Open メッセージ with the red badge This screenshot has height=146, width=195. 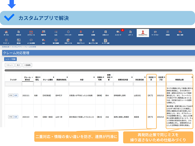[118, 33]
